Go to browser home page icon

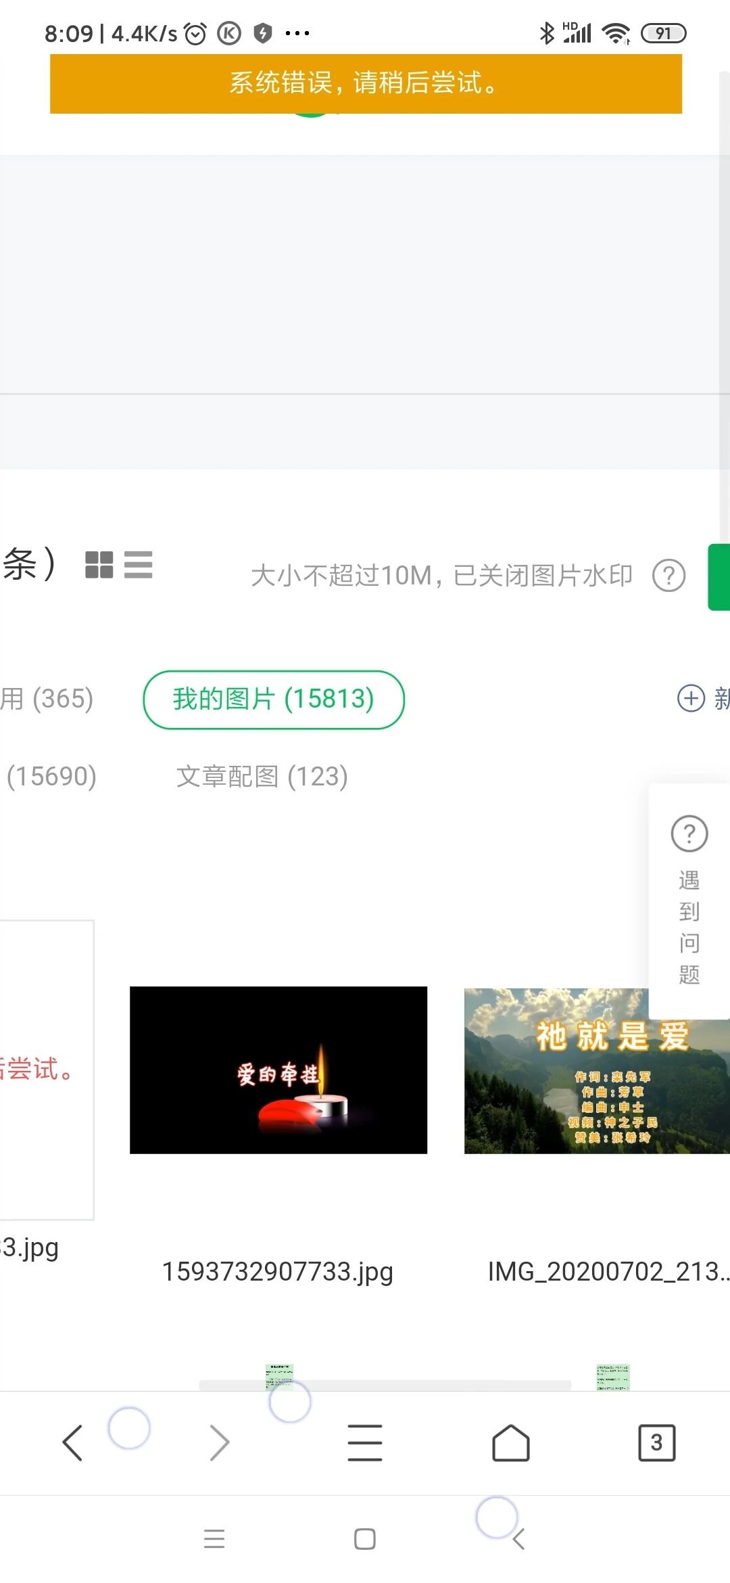511,1443
